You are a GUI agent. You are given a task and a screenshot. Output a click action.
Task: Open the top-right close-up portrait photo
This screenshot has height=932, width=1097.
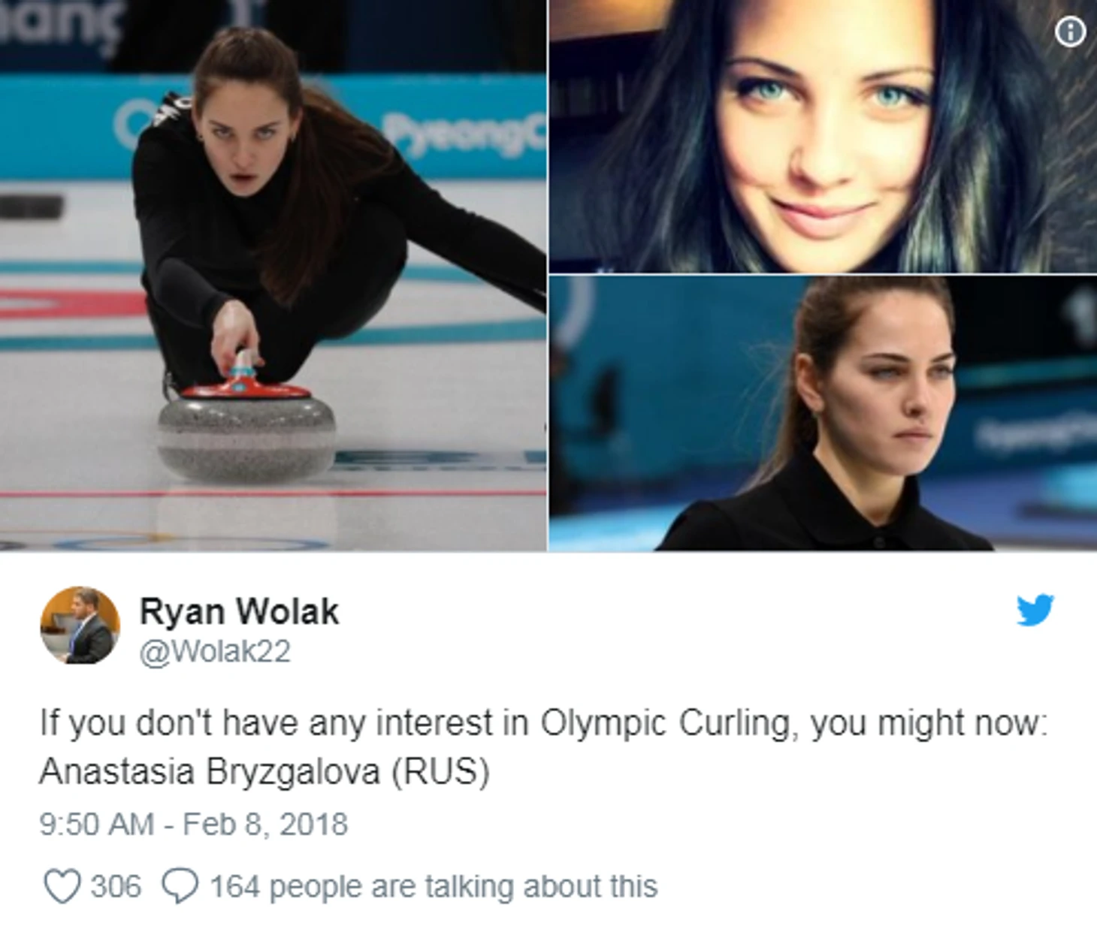pyautogui.click(x=823, y=136)
